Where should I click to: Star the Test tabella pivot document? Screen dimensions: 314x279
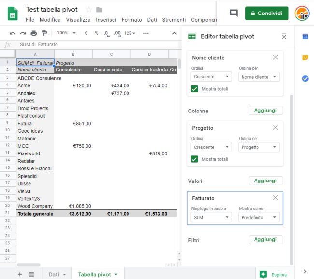pos(88,10)
